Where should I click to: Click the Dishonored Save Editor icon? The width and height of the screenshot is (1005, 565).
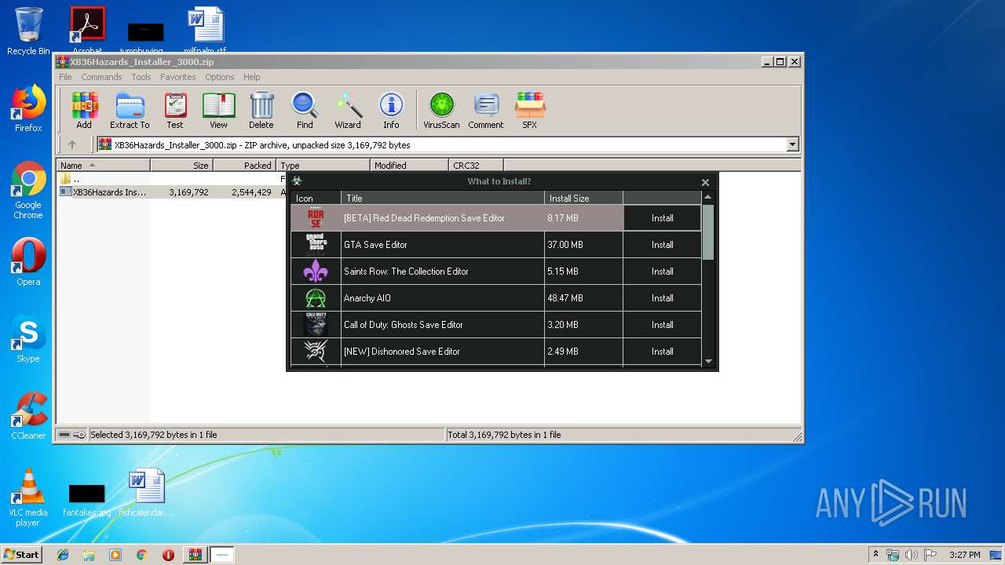(x=316, y=351)
